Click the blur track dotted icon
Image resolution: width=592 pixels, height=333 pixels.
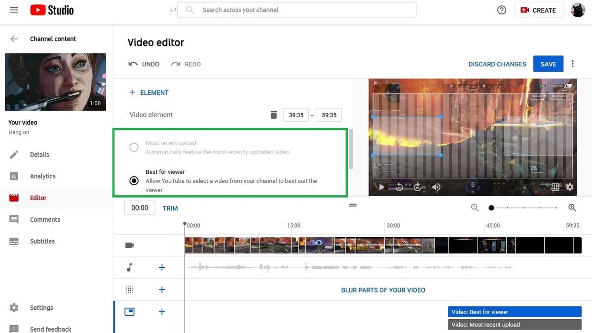click(x=130, y=290)
